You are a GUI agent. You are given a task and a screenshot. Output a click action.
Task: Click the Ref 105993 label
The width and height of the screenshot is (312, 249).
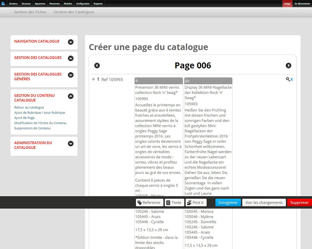point(112,80)
